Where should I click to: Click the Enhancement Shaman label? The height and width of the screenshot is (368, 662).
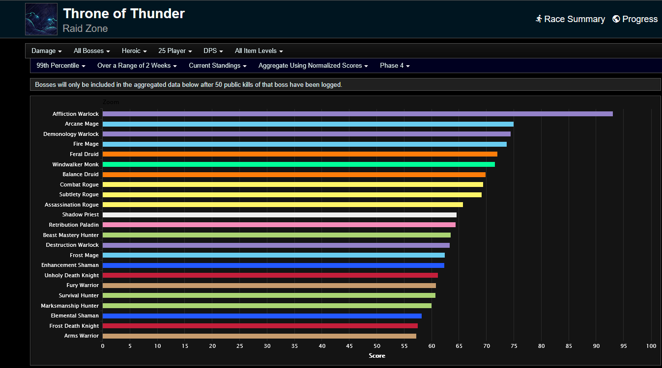pos(70,265)
